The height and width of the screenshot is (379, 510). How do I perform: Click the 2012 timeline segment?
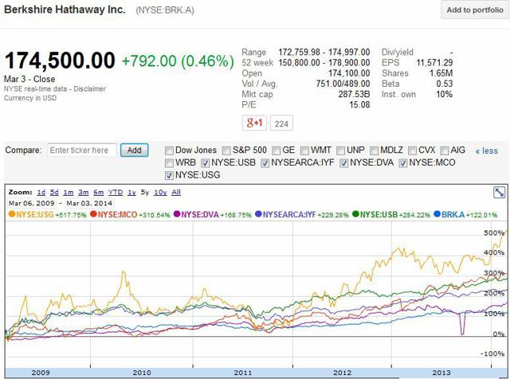coord(342,373)
